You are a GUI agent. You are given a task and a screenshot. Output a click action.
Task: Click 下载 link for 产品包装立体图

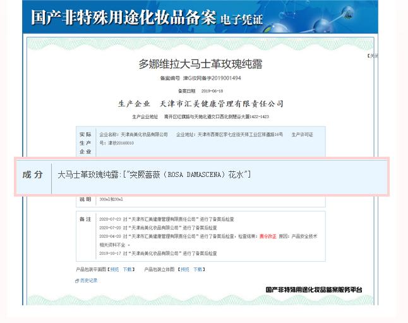pos(198,269)
